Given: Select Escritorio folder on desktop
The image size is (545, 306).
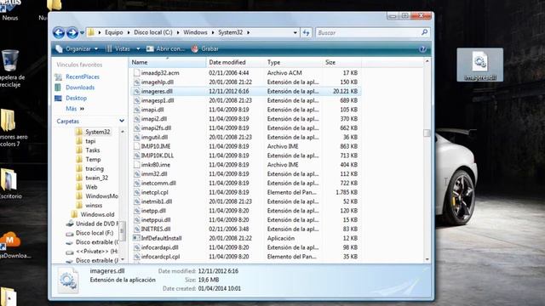Looking at the screenshot, I should point(9,184).
